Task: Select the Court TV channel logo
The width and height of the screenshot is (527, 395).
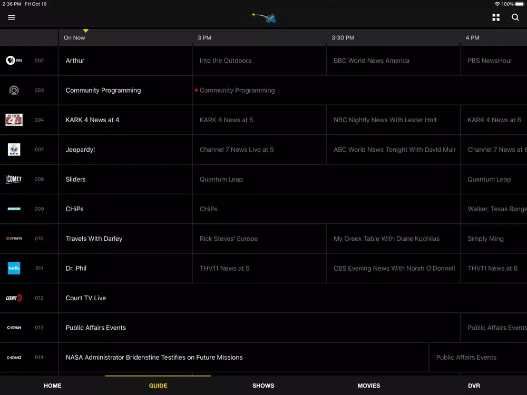Action: pos(14,298)
